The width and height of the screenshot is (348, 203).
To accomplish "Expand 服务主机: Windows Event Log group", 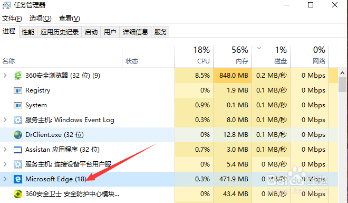I will (x=5, y=120).
